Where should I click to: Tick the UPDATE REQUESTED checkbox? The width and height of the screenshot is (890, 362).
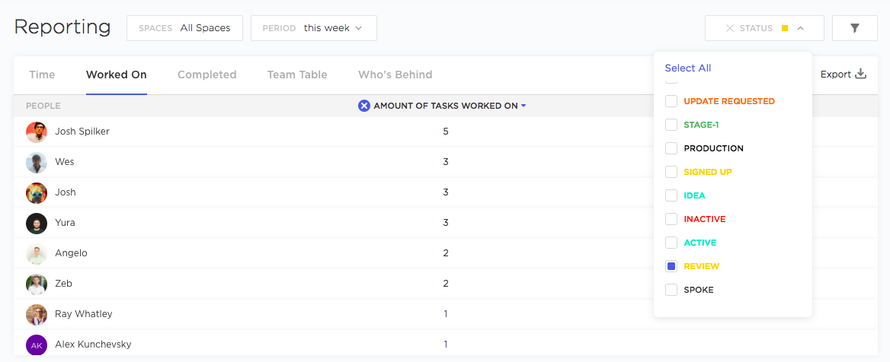tap(671, 101)
